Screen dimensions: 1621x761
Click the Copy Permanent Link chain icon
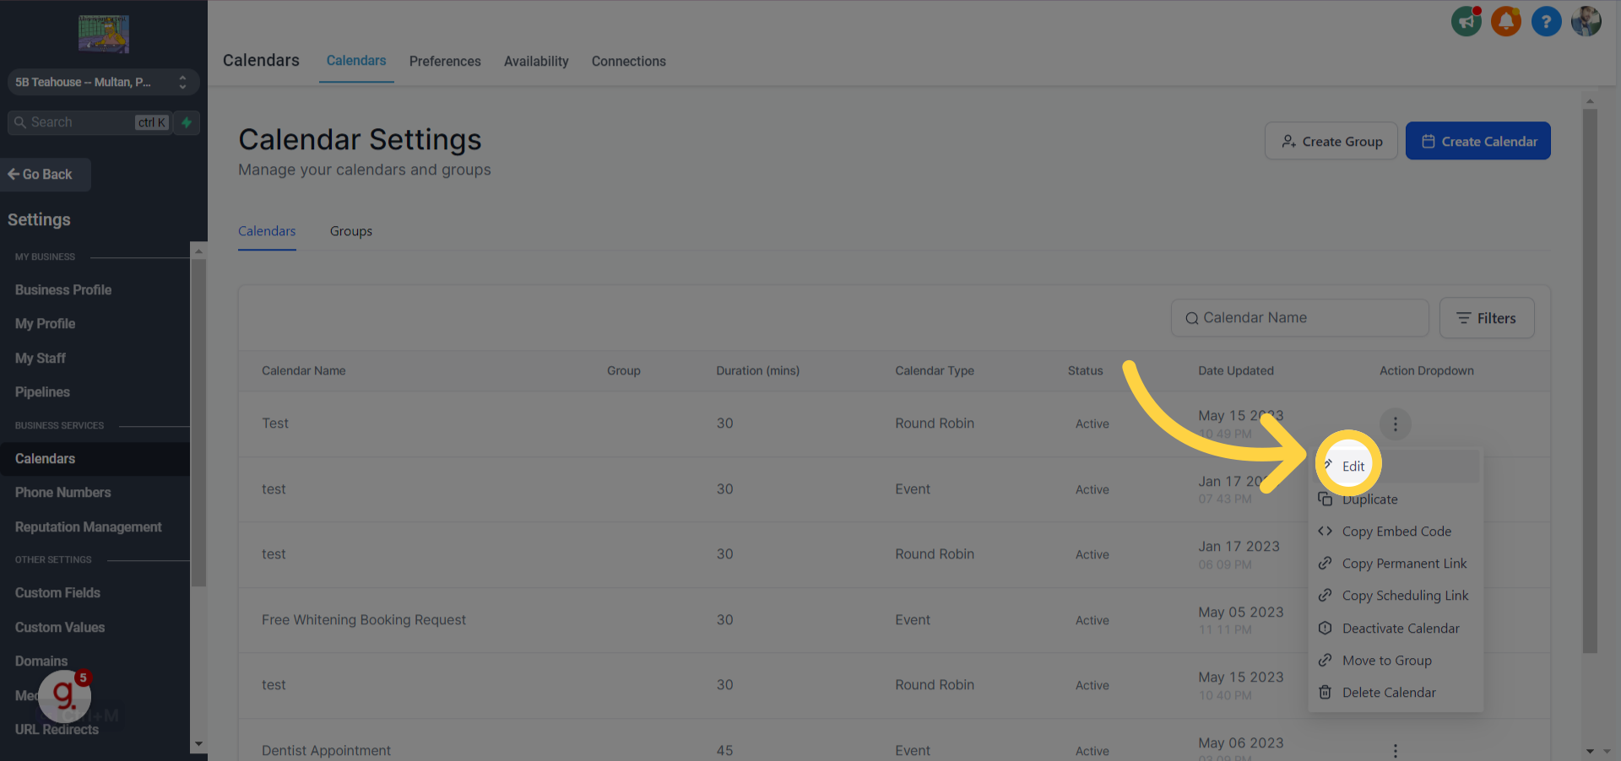click(1326, 564)
